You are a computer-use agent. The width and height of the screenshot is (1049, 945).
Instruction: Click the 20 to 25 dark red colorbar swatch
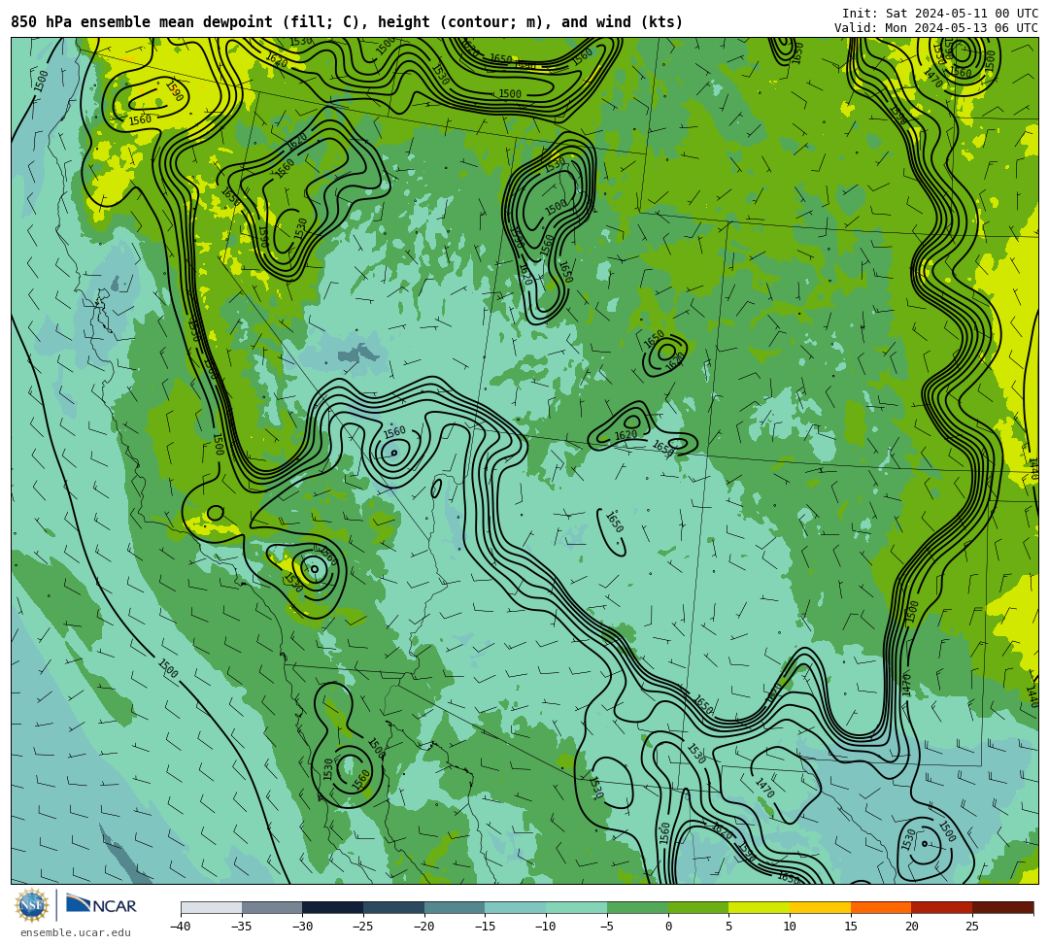[942, 908]
